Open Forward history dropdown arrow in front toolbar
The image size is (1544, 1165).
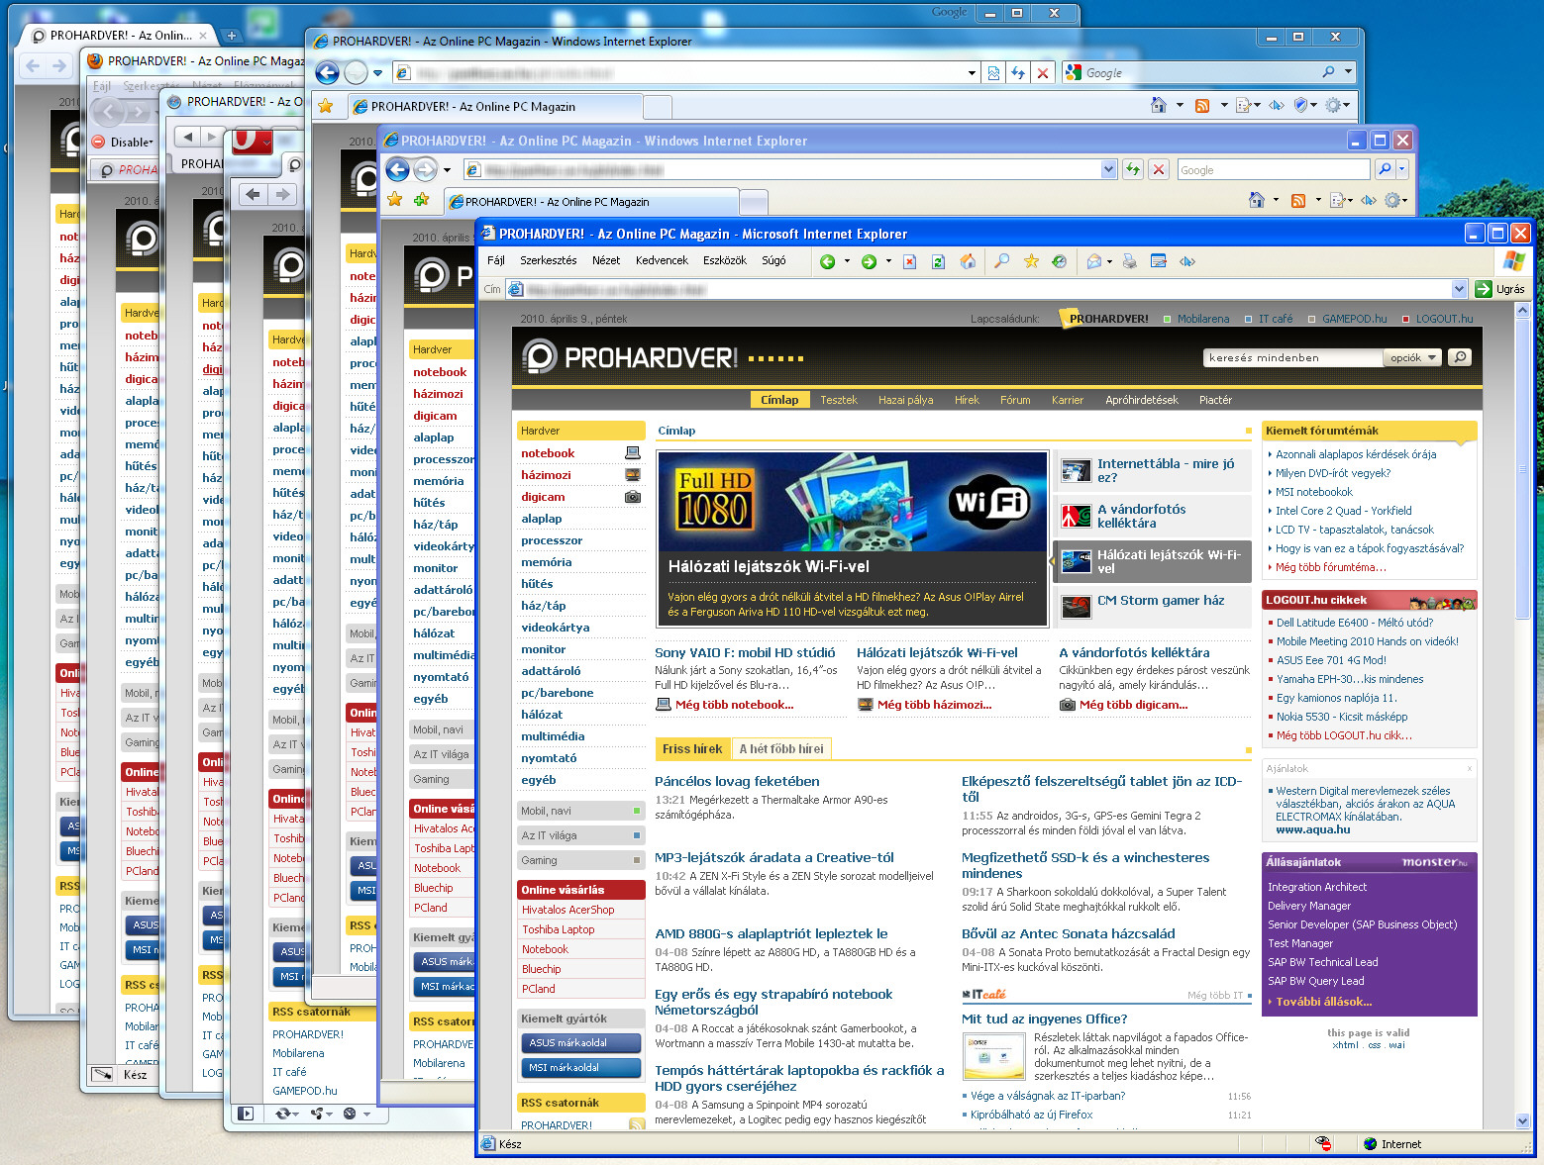888,261
